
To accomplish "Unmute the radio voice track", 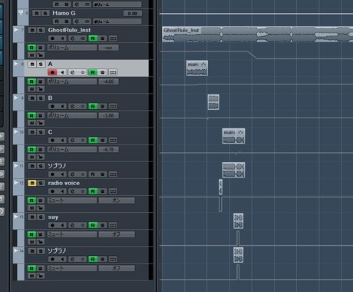I will [32, 183].
